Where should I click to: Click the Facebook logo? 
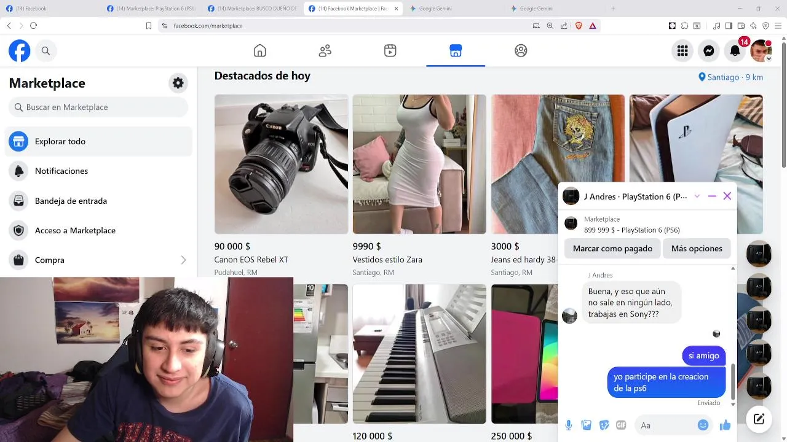20,51
